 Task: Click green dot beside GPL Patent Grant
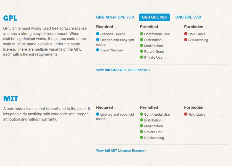142,51
